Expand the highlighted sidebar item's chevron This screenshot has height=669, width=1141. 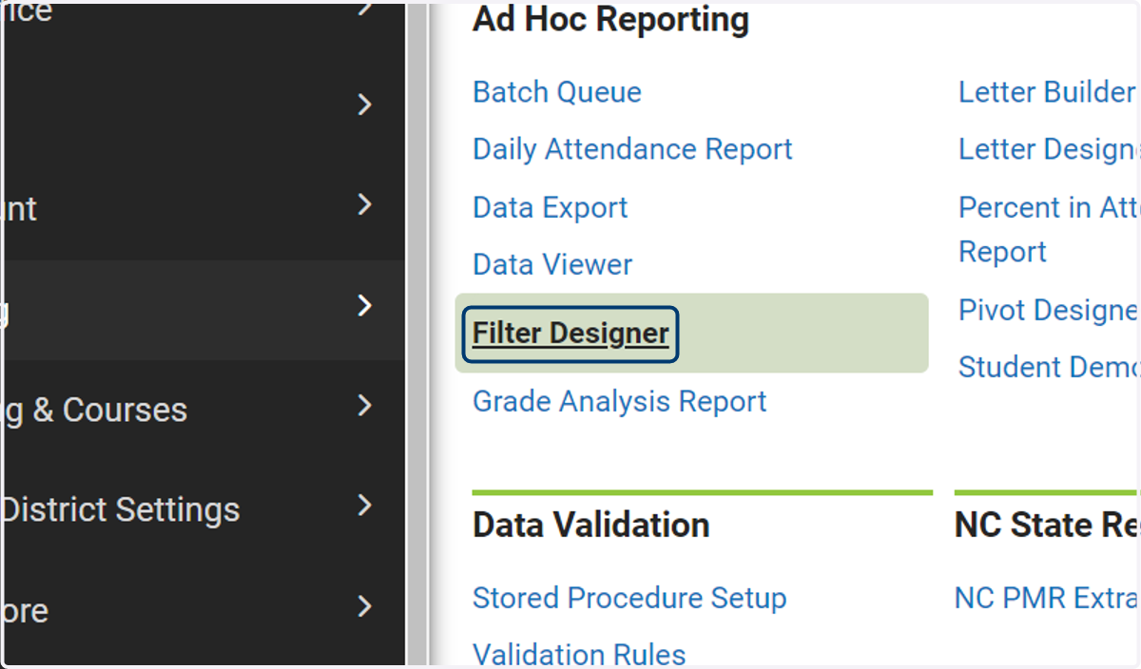(x=364, y=305)
